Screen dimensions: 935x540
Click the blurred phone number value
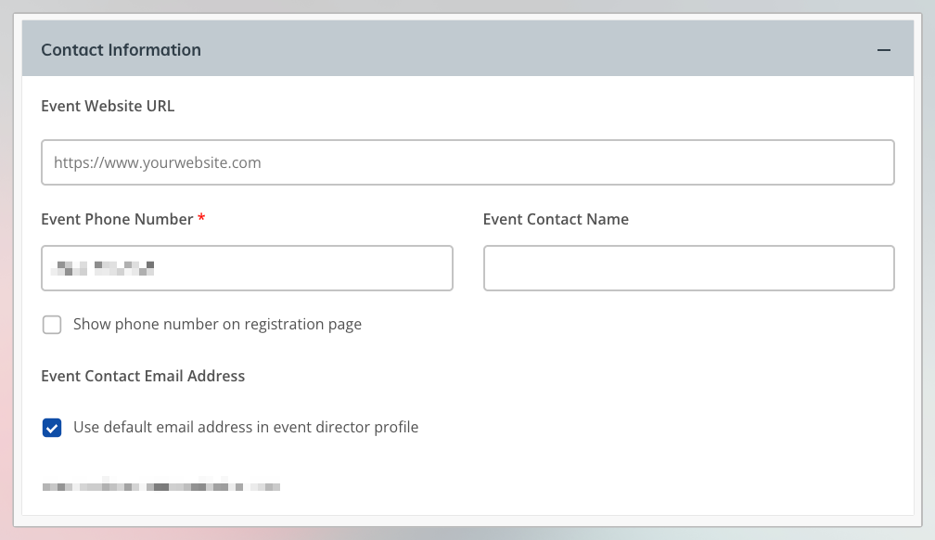[x=103, y=268]
